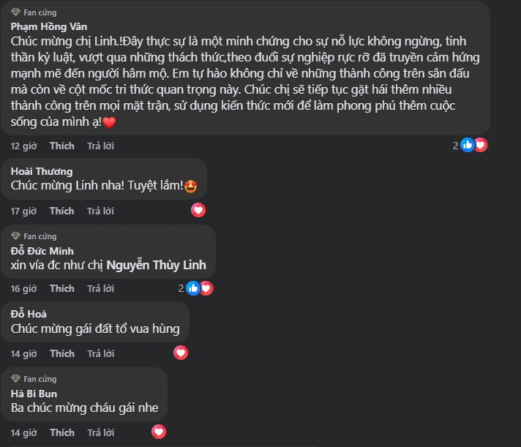The width and height of the screenshot is (521, 447).
Task: Click Trả lời under Hà Bi Bun's comment
Action: click(100, 432)
